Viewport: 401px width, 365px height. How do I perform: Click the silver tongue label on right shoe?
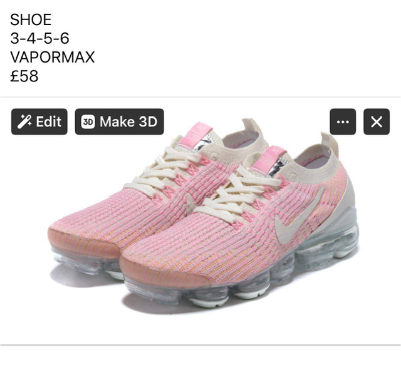coord(279,166)
